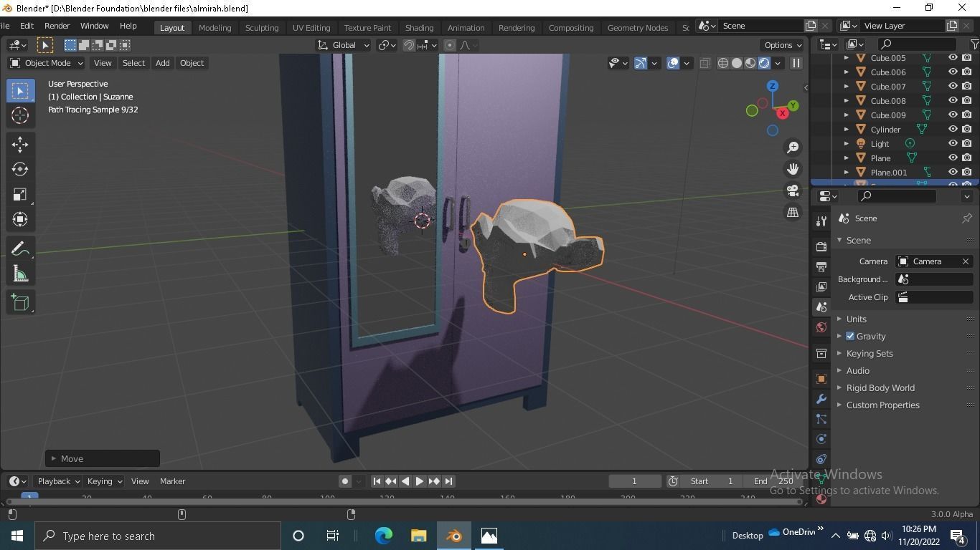
Task: Hide Cube.005 in viewport
Action: (953, 58)
